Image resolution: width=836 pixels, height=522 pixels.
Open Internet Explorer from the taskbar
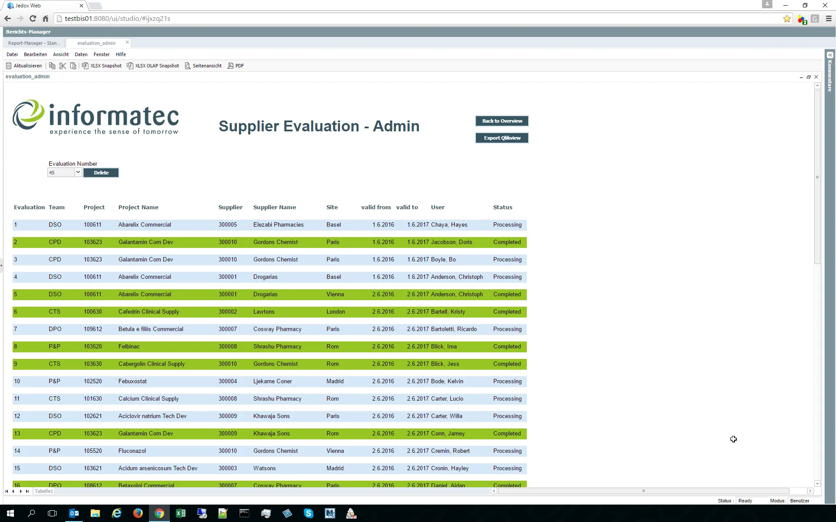click(x=117, y=513)
